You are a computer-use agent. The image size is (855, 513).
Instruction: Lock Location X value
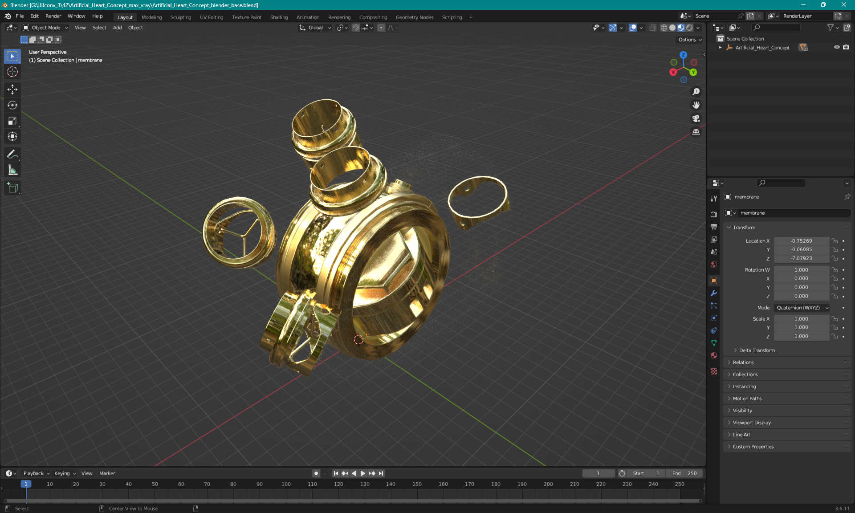[x=835, y=241]
